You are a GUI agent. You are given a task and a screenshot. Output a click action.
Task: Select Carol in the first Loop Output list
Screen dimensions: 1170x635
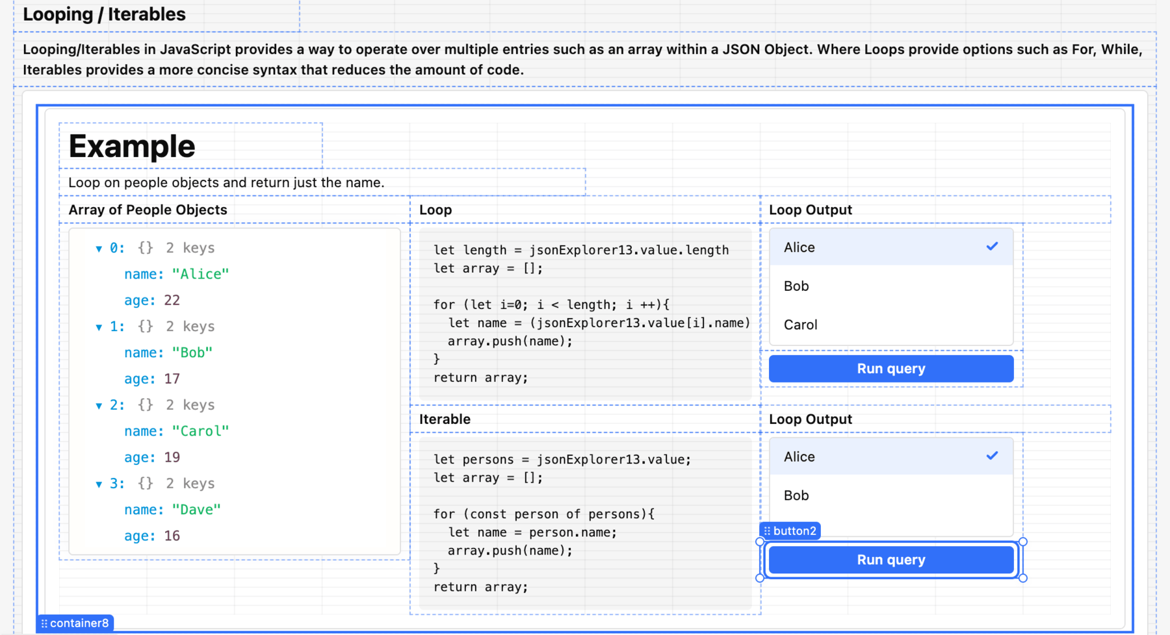point(890,325)
